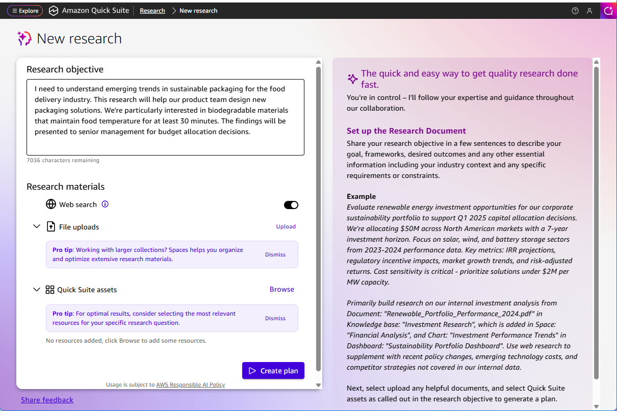
Task: Select the New research breadcrumb item
Action: [x=198, y=11]
